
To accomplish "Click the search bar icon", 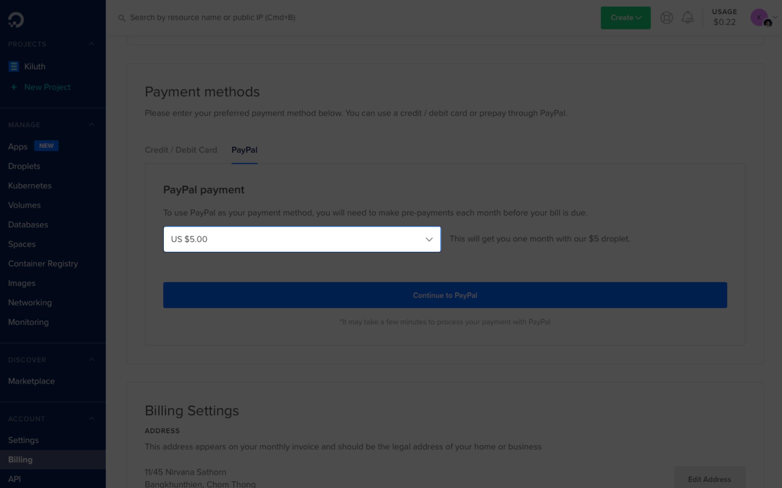I will pyautogui.click(x=122, y=18).
